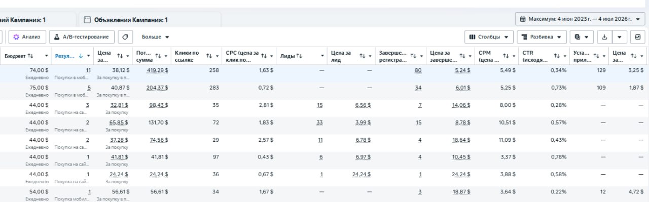Open the date range Максимум selector
The width and height of the screenshot is (649, 202).
click(x=581, y=19)
